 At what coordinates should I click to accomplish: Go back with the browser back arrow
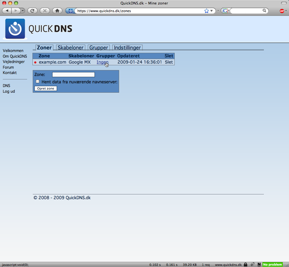coord(7,11)
